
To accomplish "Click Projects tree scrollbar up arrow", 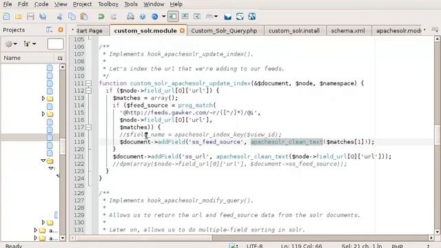I will (63, 67).
